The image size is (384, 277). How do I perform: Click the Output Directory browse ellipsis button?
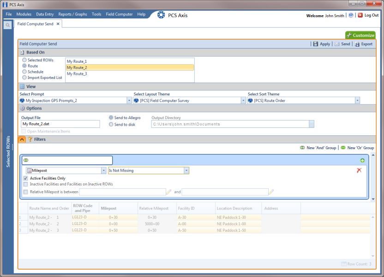point(311,124)
